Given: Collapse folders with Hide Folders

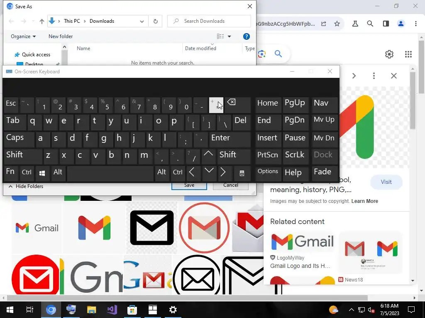Looking at the screenshot, I should pos(26,186).
